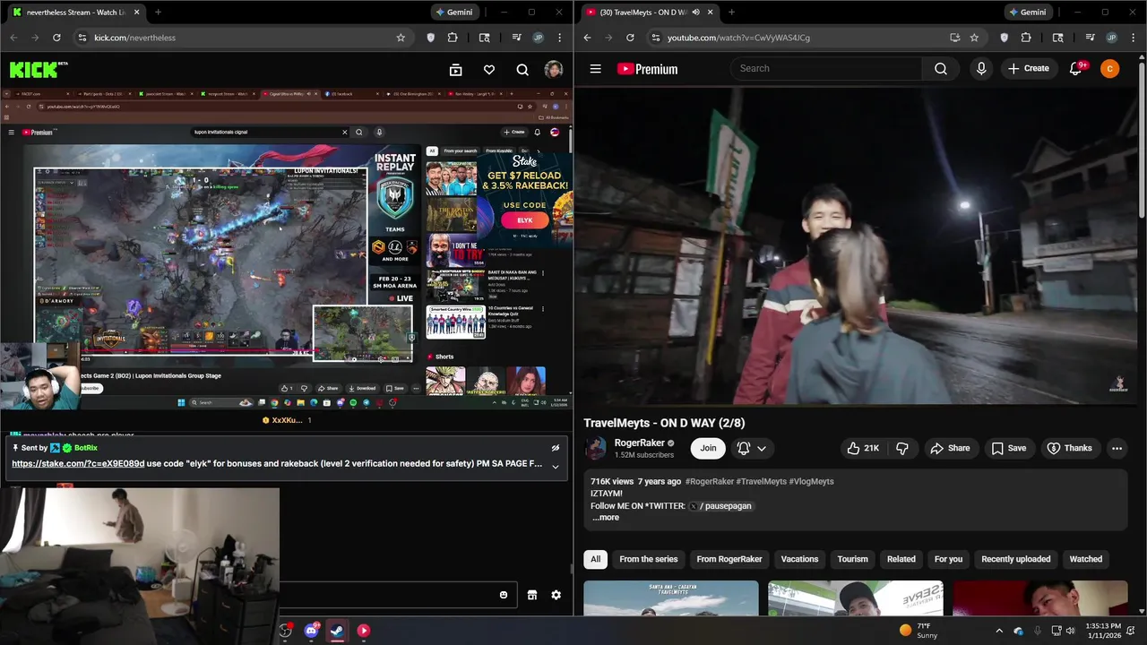Save the video to a playlist

1009,448
